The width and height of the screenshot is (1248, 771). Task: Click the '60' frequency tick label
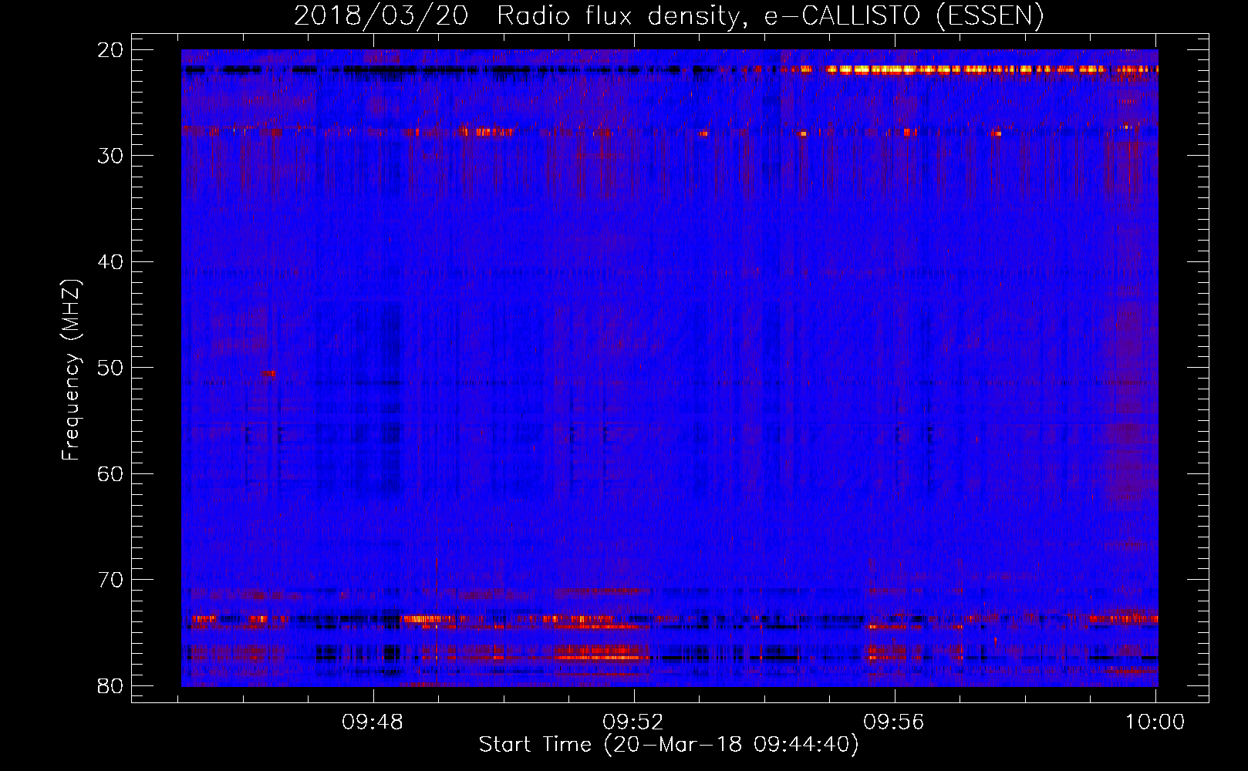click(111, 473)
